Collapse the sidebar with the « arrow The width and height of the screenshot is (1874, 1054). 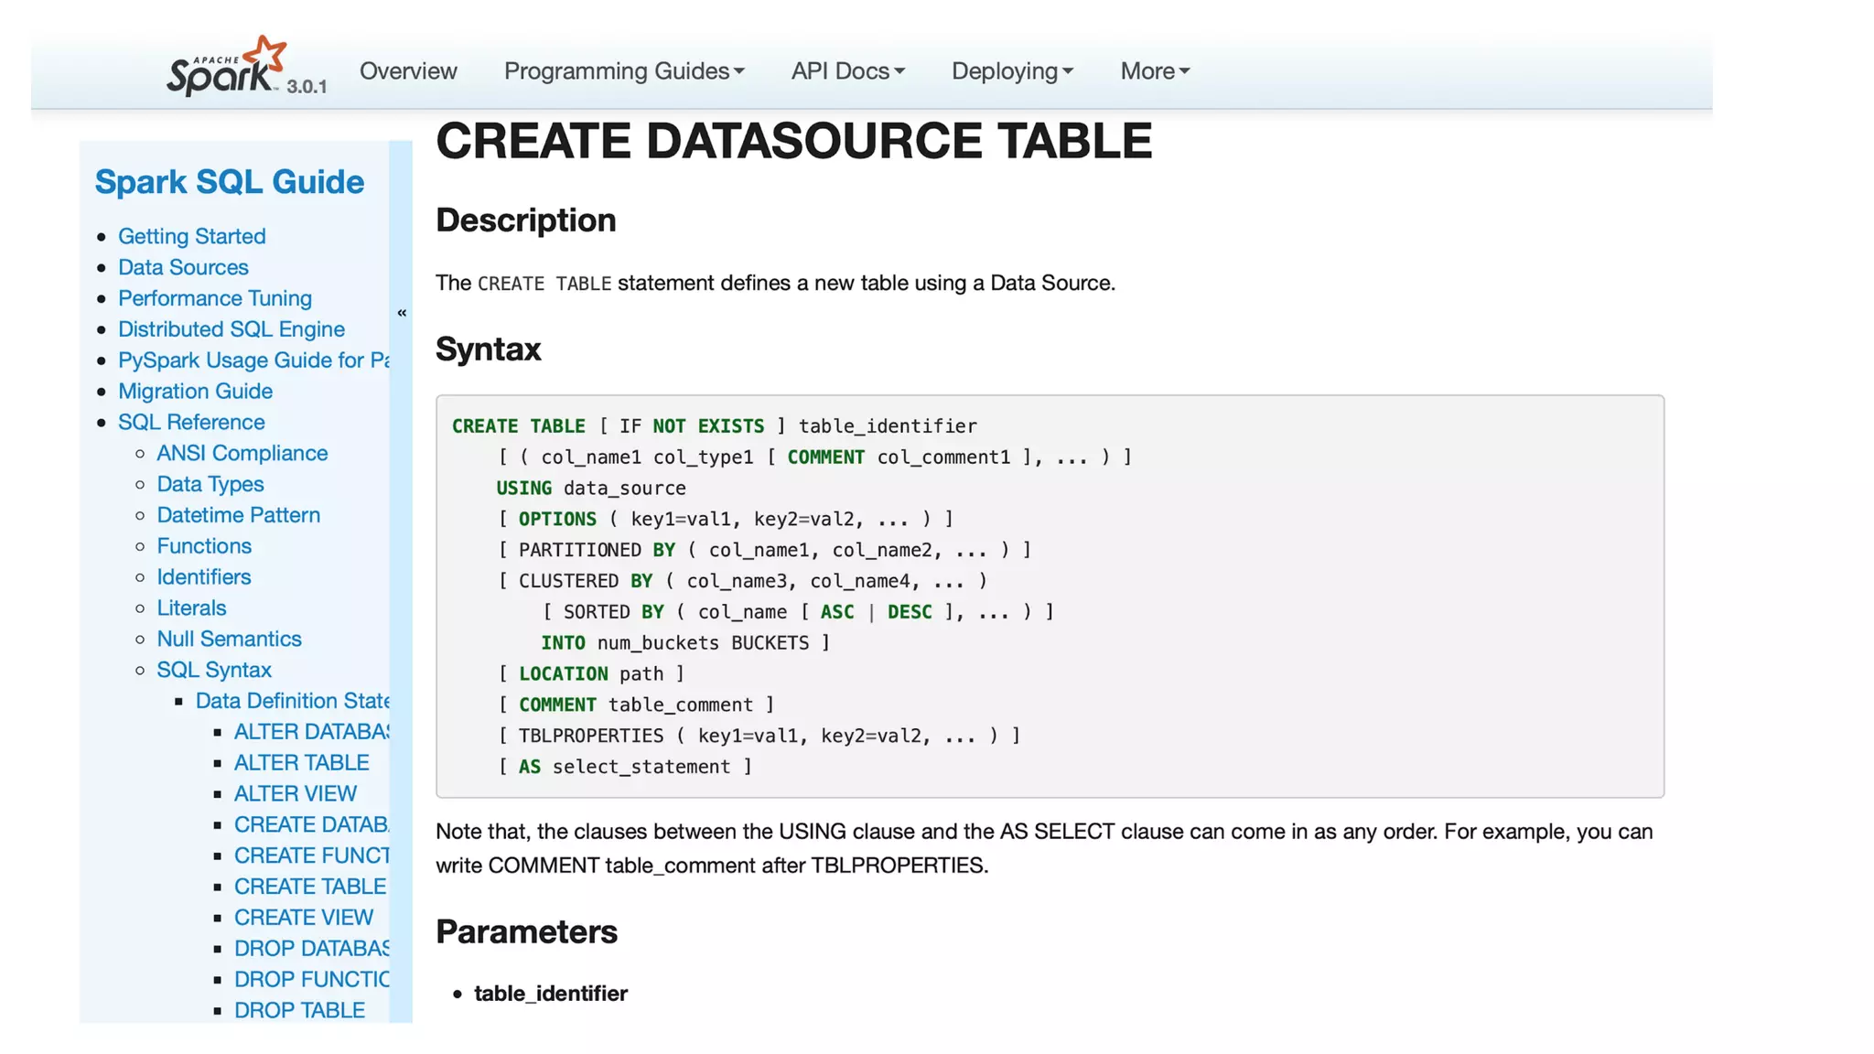(402, 313)
